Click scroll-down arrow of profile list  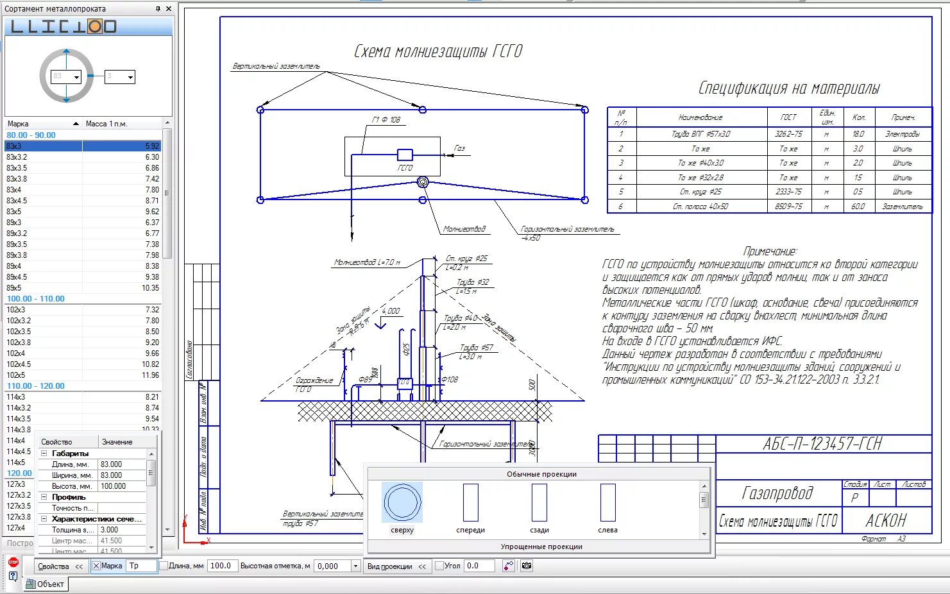click(x=167, y=530)
